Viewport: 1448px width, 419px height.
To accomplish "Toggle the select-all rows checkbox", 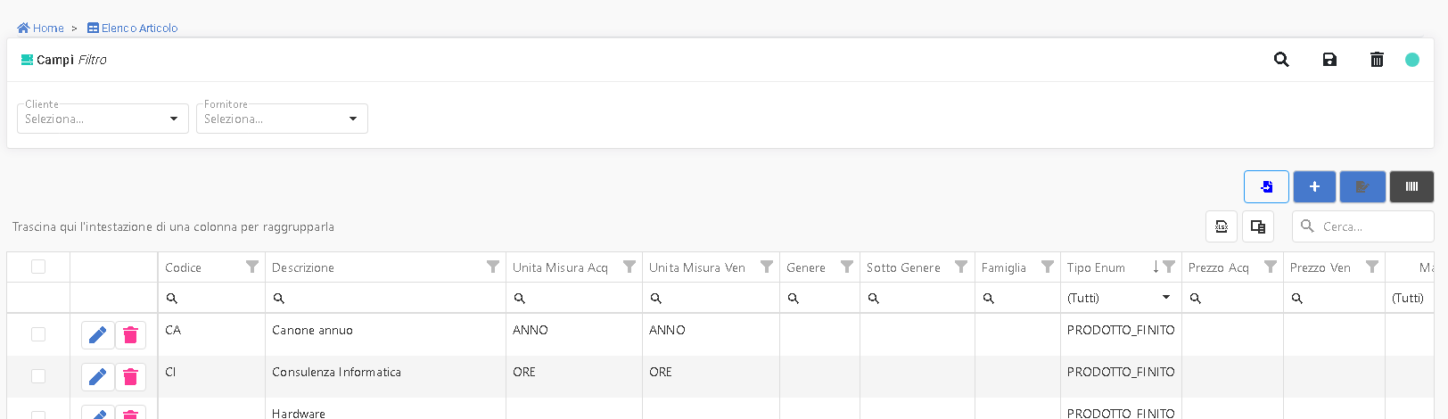I will [38, 267].
